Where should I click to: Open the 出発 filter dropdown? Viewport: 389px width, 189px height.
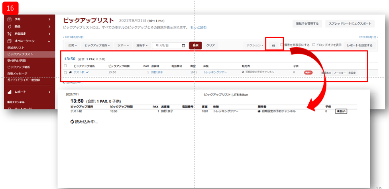73,45
